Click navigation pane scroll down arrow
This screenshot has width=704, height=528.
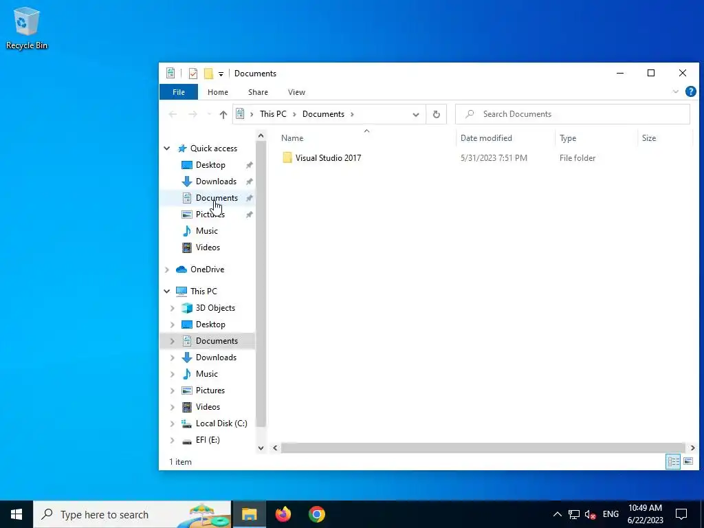(x=261, y=448)
